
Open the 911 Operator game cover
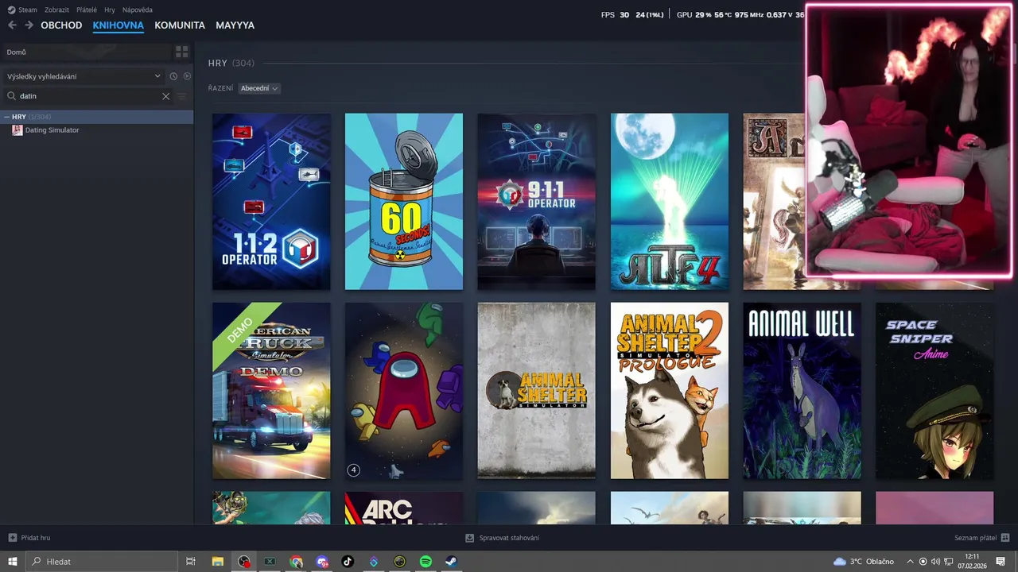537,202
